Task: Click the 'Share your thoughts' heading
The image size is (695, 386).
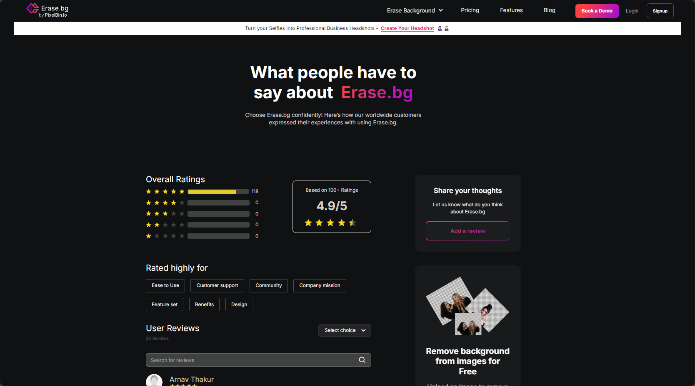Action: click(x=467, y=191)
